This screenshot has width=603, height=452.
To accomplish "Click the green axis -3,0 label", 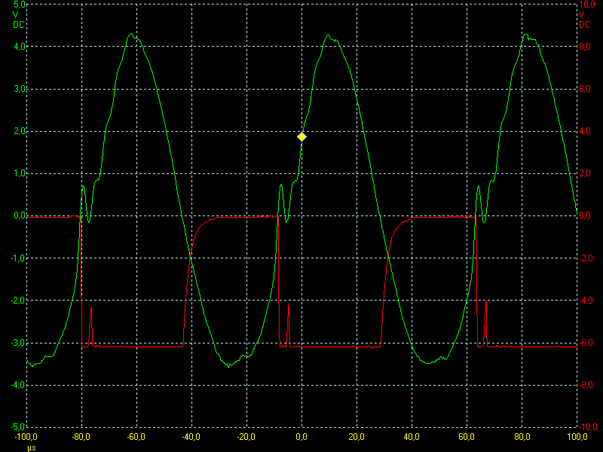I will click(x=17, y=343).
